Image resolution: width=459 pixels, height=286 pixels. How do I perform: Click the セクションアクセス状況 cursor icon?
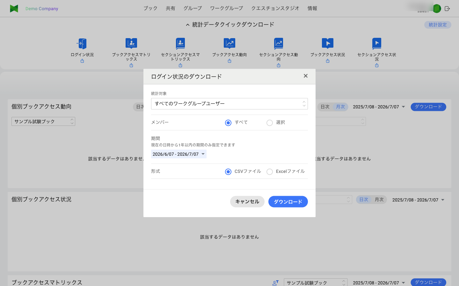(377, 44)
